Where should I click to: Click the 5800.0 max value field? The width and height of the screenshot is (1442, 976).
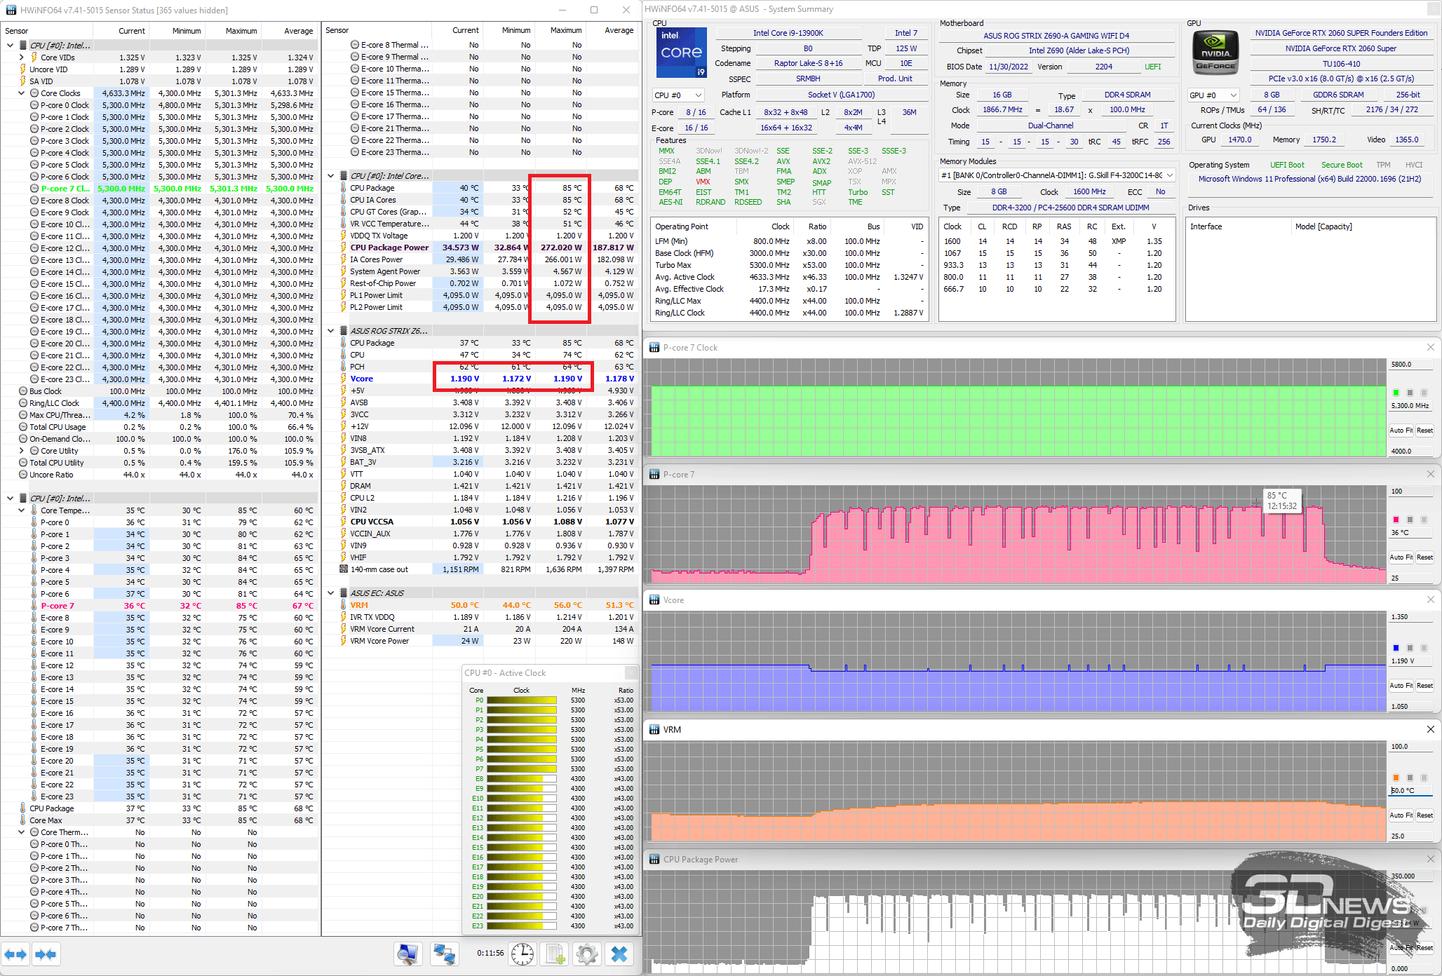click(x=1410, y=365)
